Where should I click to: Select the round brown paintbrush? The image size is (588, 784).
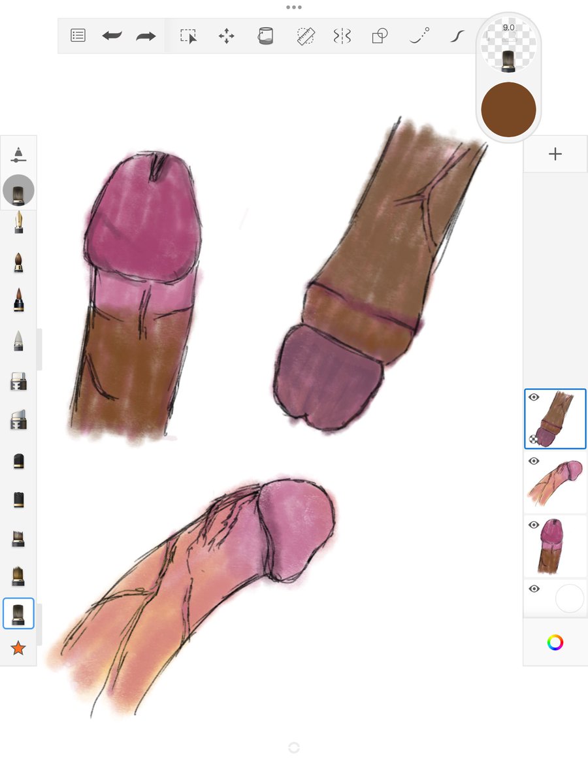tap(18, 263)
